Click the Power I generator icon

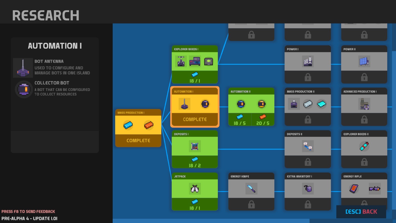[308, 61]
